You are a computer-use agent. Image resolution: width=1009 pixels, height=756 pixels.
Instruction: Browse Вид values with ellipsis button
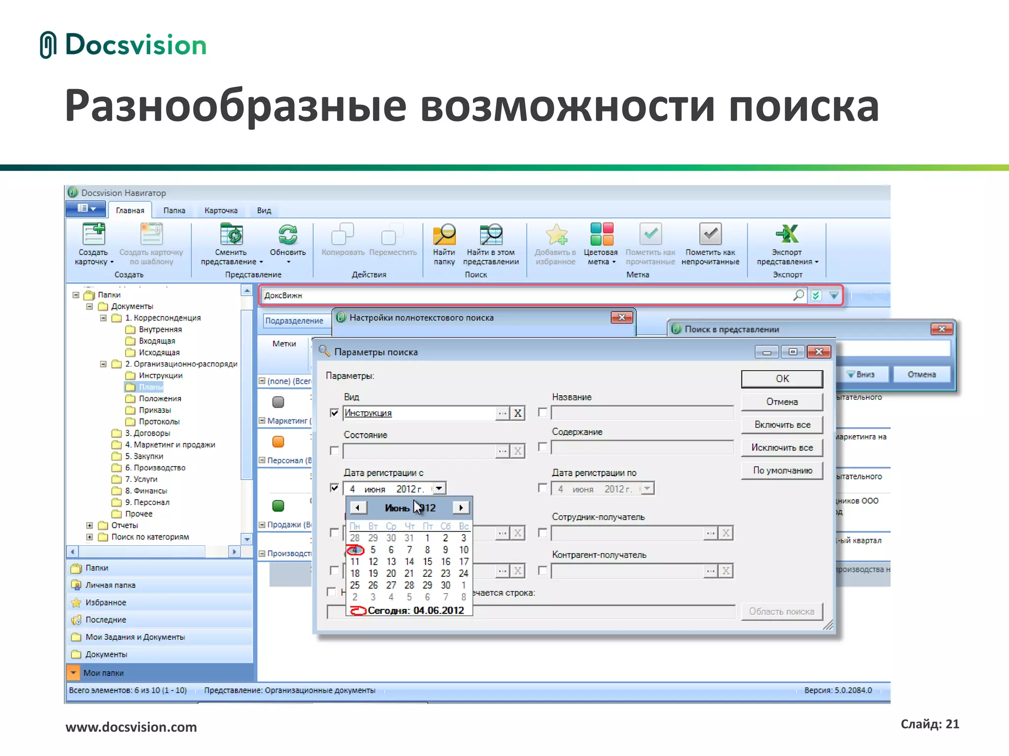click(x=503, y=413)
